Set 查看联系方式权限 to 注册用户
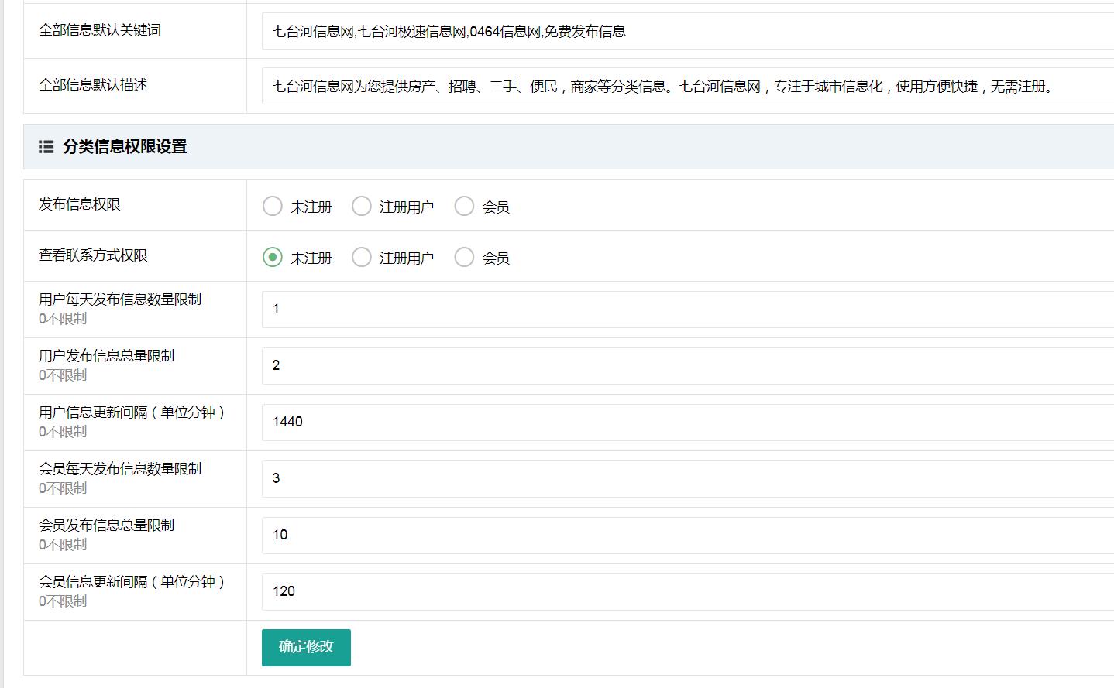Image resolution: width=1114 pixels, height=688 pixels. click(x=362, y=257)
